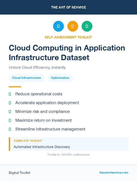137x181 pixels.
Task: Click the orange circle icon
Action: pyautogui.click(x=73, y=26)
